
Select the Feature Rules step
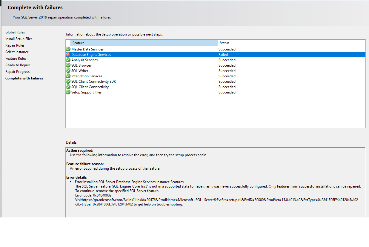click(16, 59)
